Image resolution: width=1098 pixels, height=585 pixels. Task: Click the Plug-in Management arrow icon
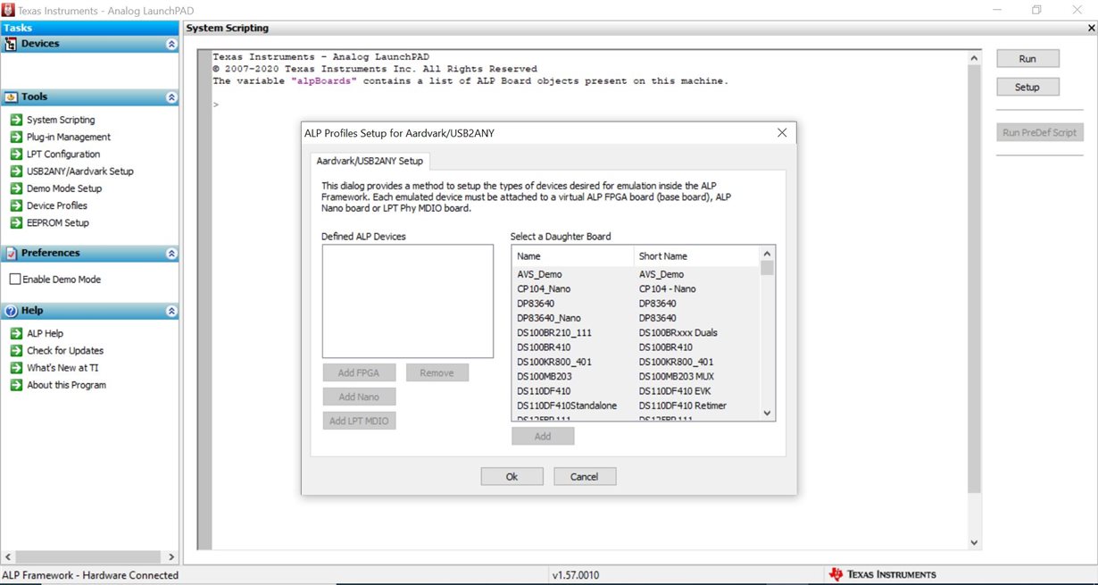coord(16,137)
